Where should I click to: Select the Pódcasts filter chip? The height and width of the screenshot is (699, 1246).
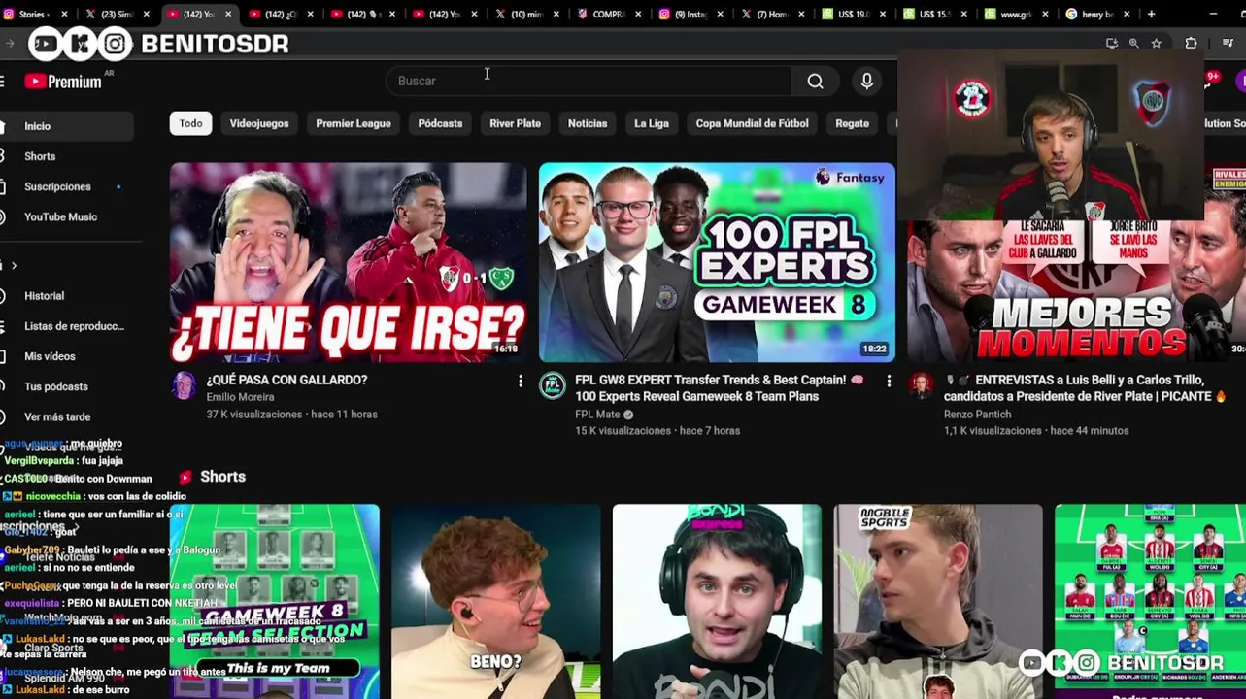pos(440,123)
